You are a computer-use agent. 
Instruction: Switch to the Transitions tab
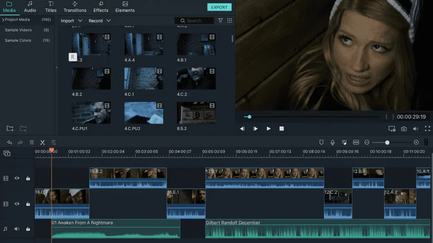(75, 7)
